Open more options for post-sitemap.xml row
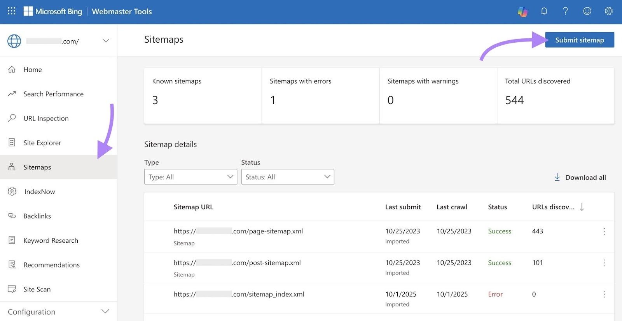Screen dimensions: 622x321 604,263
